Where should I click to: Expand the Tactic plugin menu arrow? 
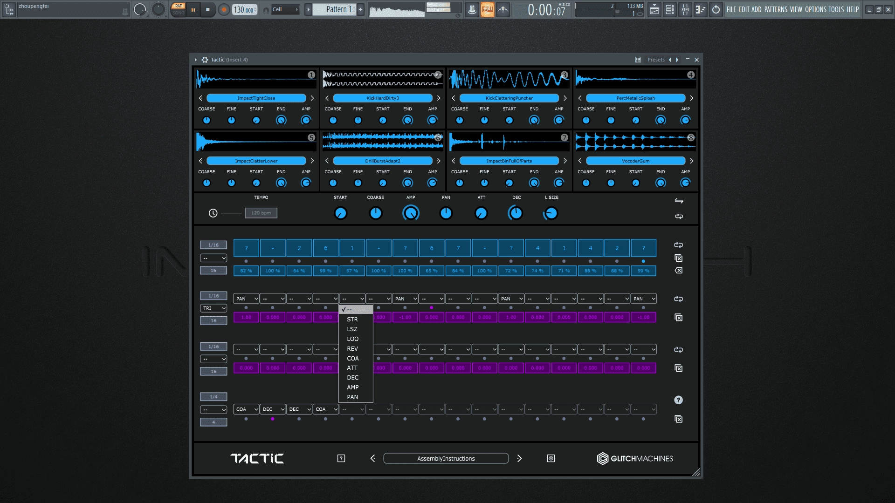tap(196, 60)
